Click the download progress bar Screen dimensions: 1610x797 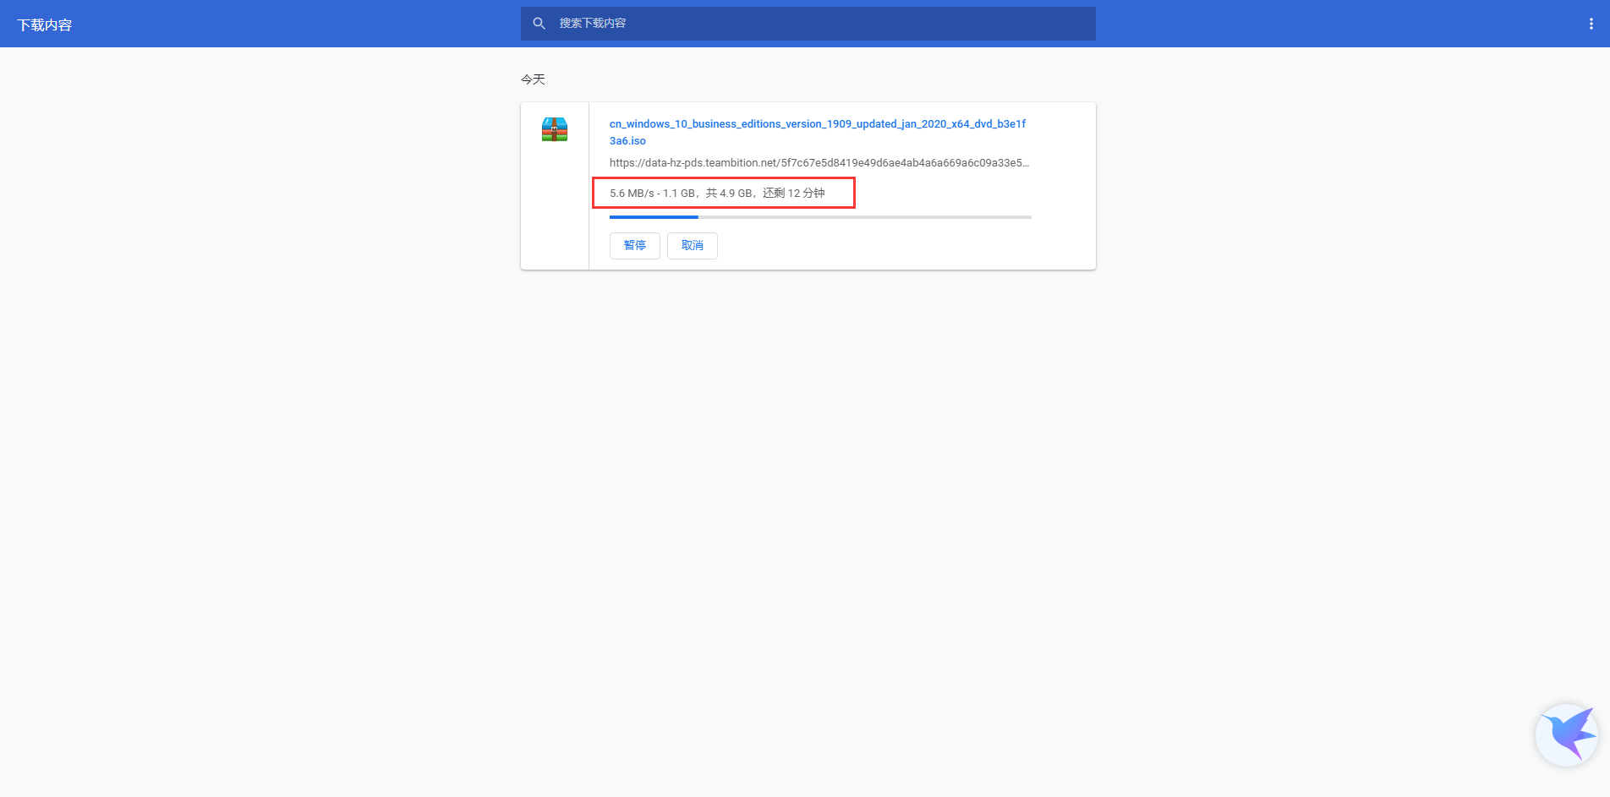tap(820, 217)
